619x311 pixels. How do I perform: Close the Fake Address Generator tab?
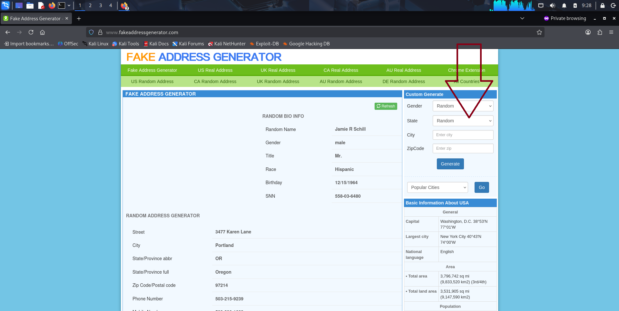(x=67, y=18)
